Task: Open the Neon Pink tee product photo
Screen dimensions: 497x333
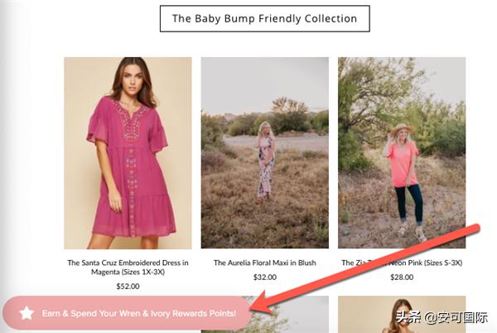Action: (402, 152)
